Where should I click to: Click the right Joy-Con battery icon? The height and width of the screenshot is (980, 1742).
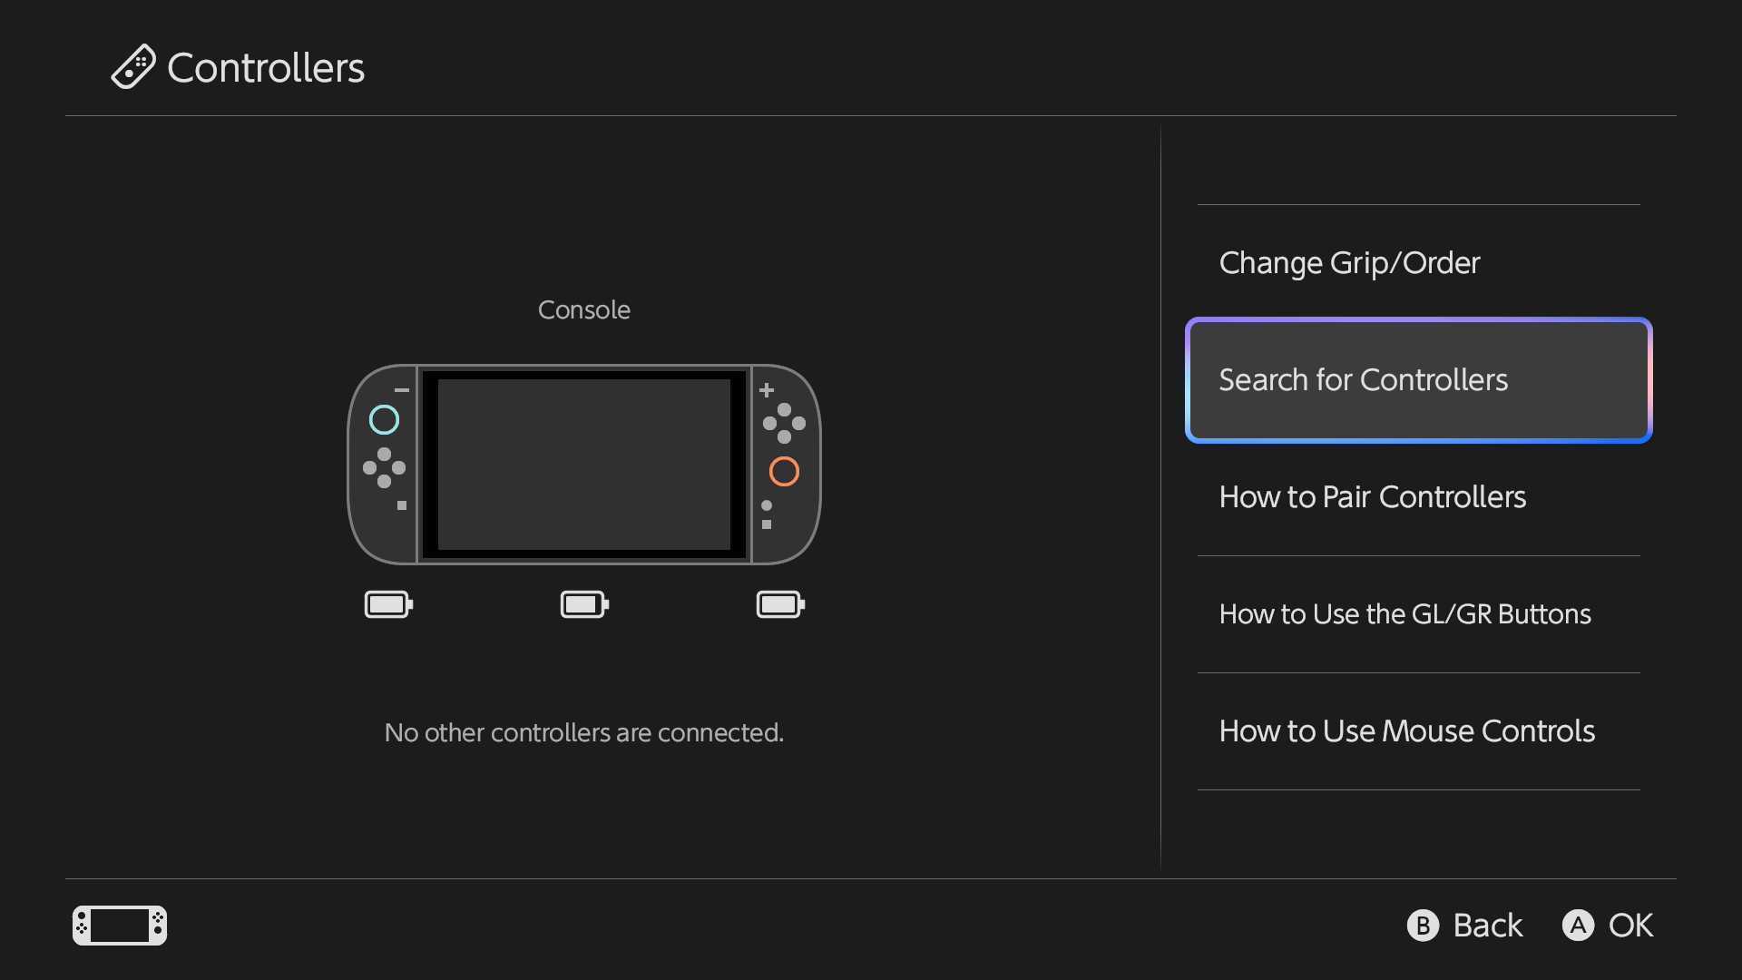[x=781, y=604]
